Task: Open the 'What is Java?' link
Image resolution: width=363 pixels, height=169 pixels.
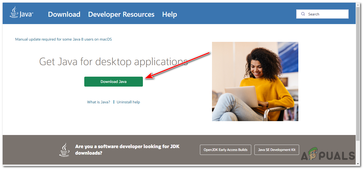Action: point(98,102)
